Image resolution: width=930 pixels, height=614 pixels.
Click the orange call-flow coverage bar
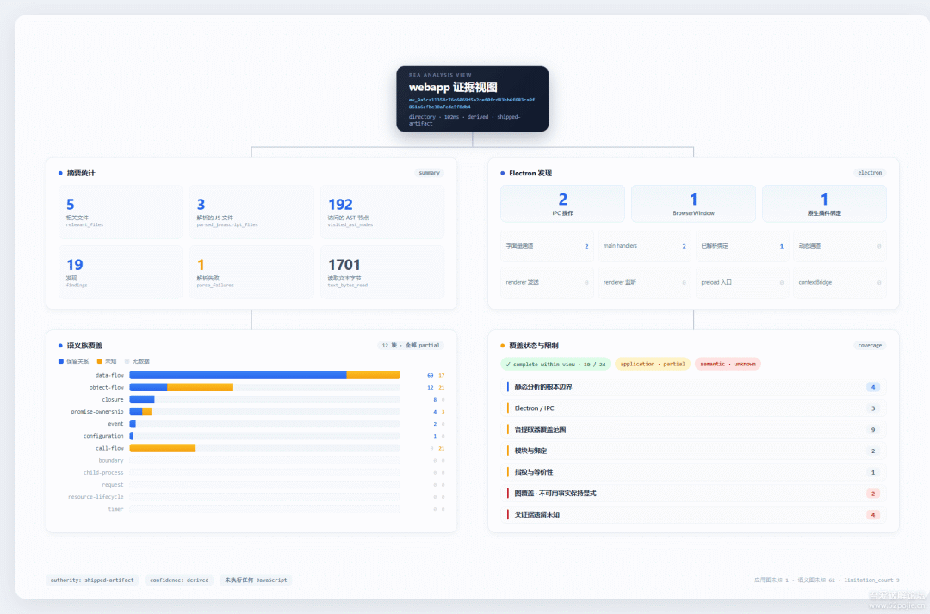(163, 448)
